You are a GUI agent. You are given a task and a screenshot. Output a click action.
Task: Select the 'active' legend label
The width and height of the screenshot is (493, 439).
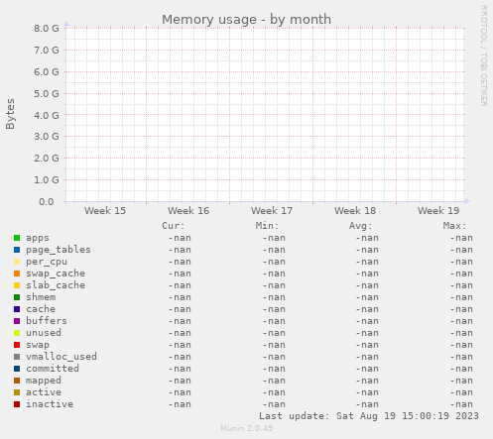tap(44, 392)
